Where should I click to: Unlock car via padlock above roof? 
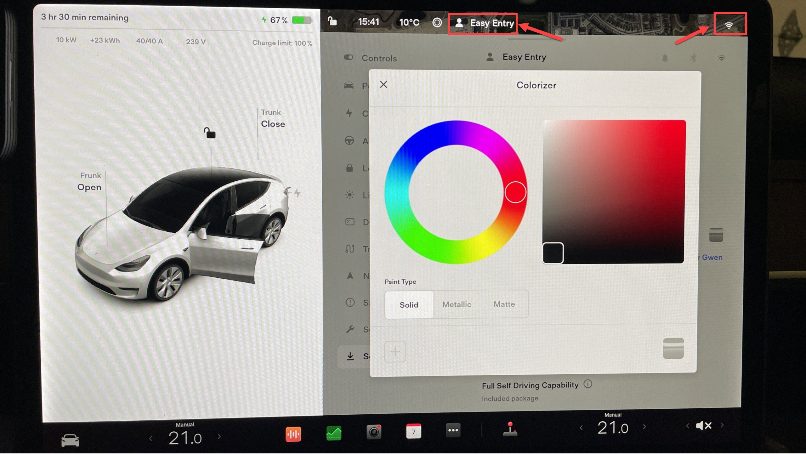coord(210,133)
